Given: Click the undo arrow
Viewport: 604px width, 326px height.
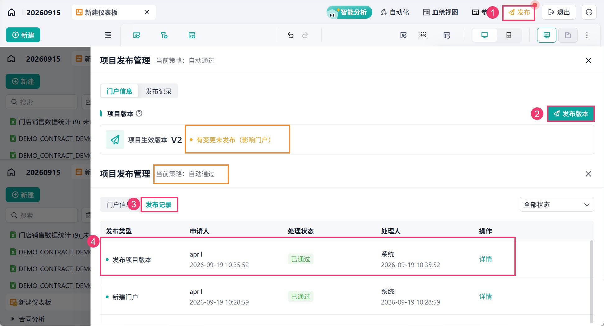Looking at the screenshot, I should tap(290, 35).
